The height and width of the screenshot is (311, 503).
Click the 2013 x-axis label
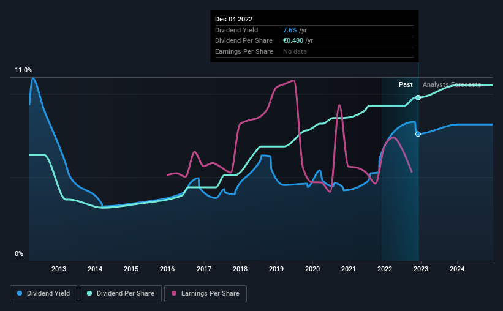point(59,269)
